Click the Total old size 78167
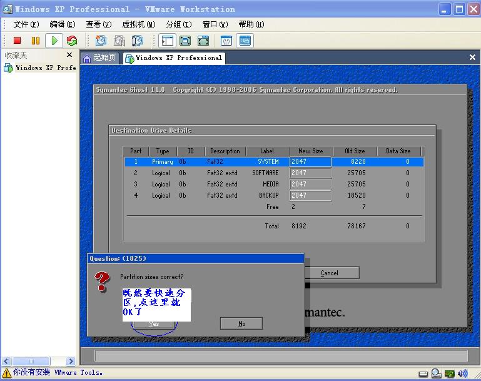This screenshot has width=481, height=381. 357,226
